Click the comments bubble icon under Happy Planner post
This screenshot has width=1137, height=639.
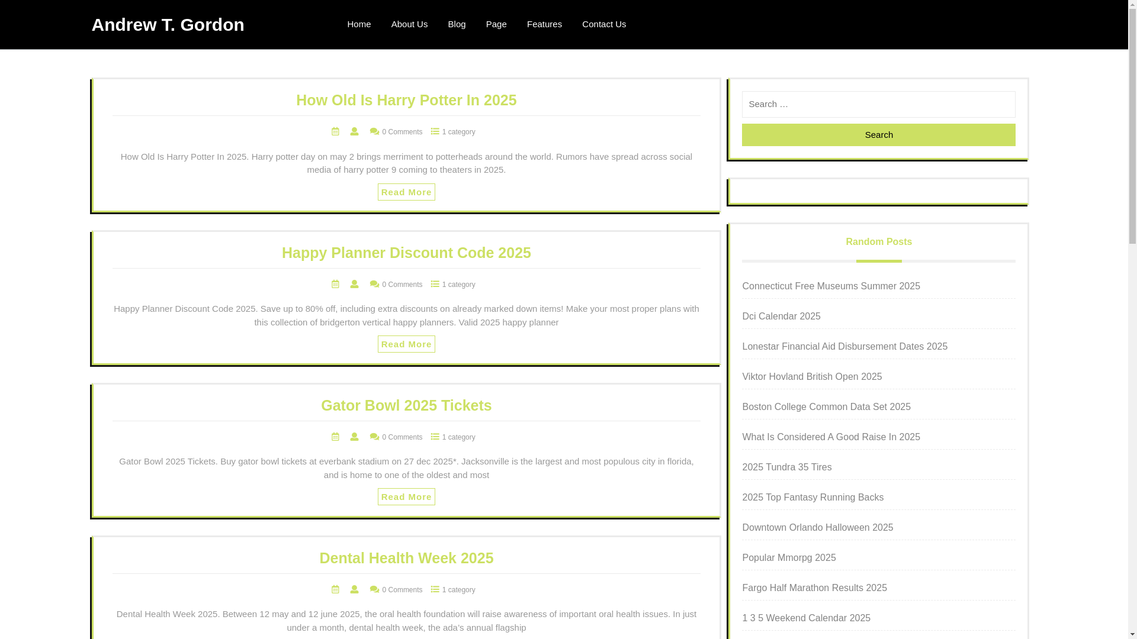pyautogui.click(x=374, y=284)
